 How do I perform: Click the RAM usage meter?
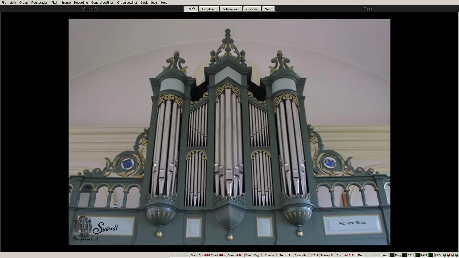pos(430,255)
